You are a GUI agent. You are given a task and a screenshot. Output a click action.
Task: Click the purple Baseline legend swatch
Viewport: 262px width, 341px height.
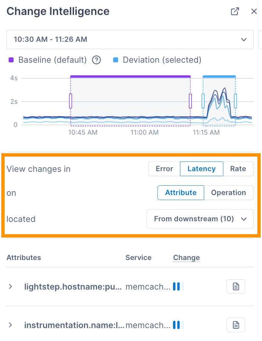11,60
